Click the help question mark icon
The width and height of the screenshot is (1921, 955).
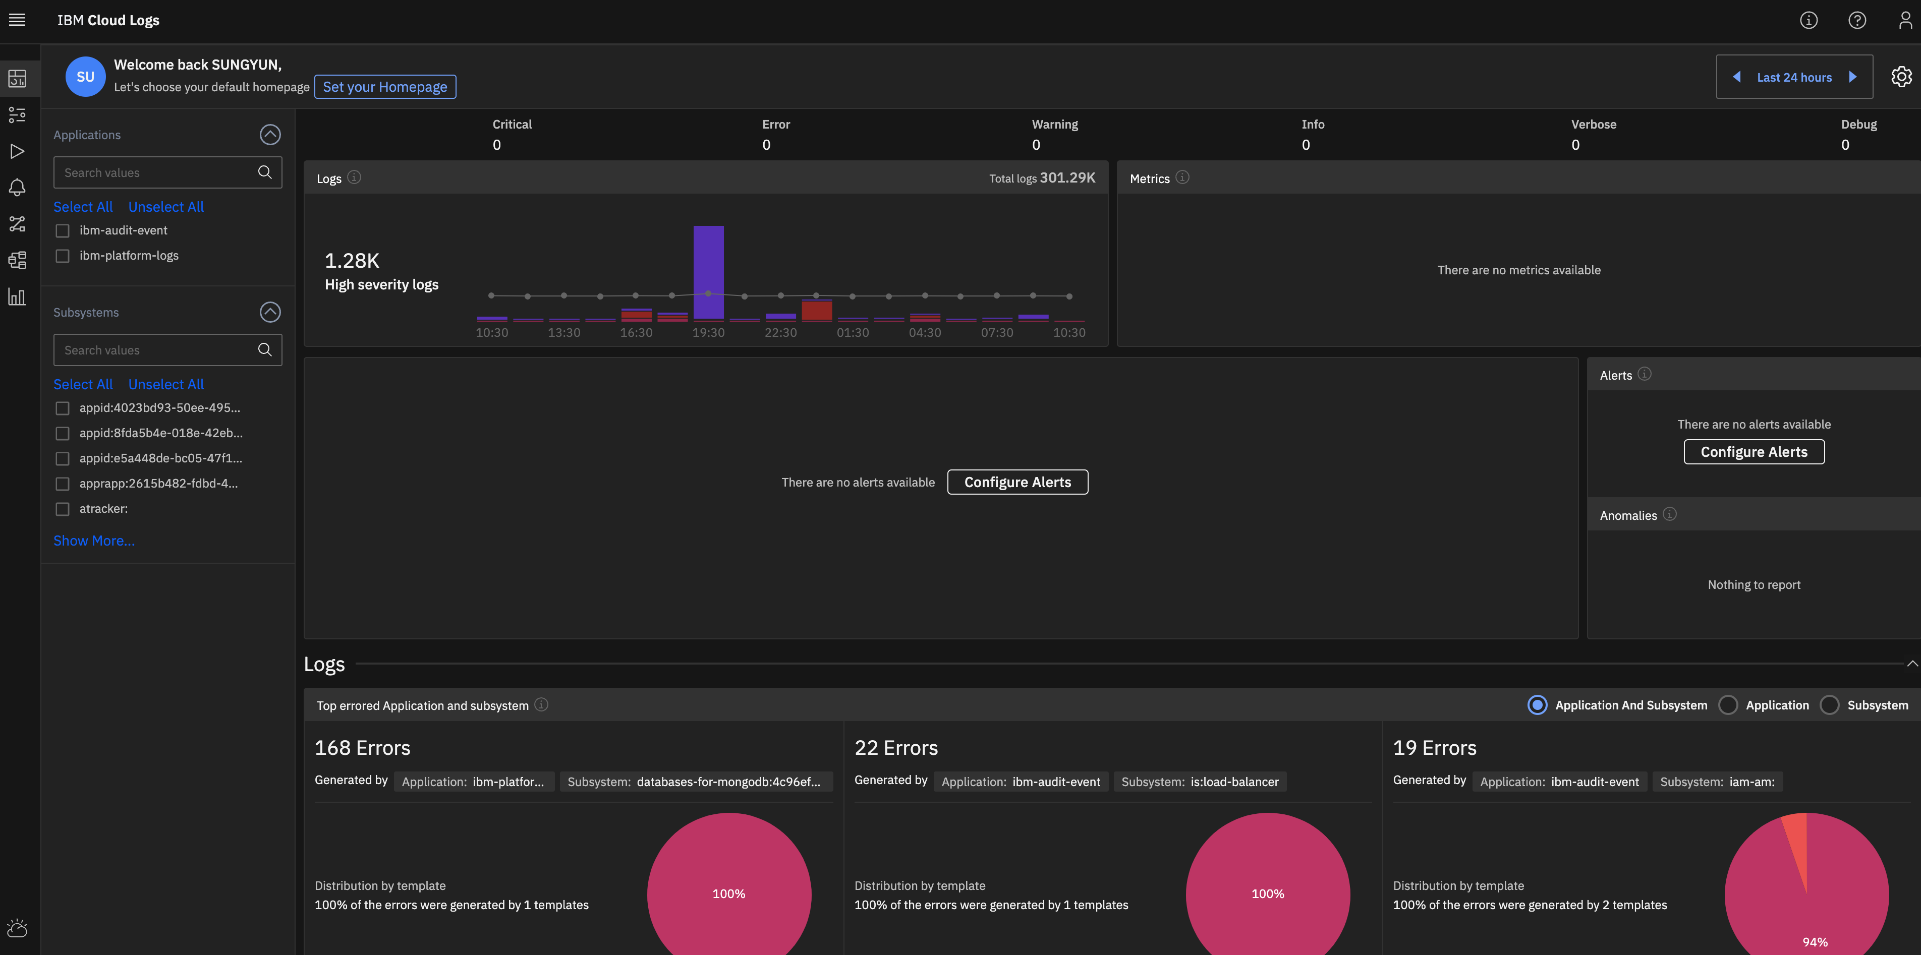pos(1857,20)
